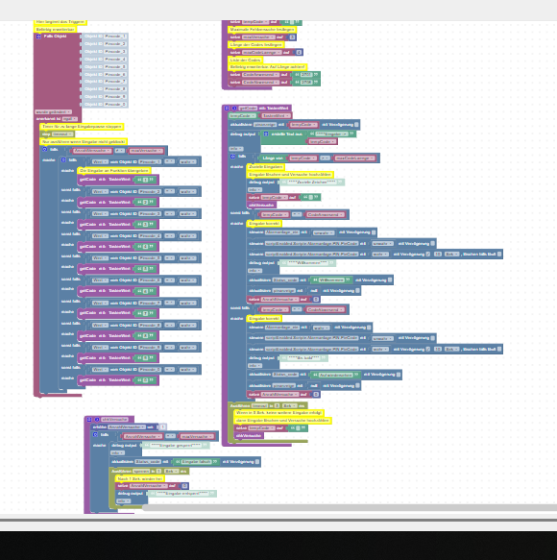The height and width of the screenshot is (560, 557).
Task: Open maxVersuche dropdown in zähleVersuche falls condition
Action: tap(197, 437)
